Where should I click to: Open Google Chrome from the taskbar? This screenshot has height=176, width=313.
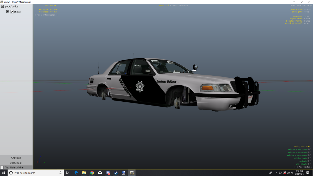click(x=92, y=173)
